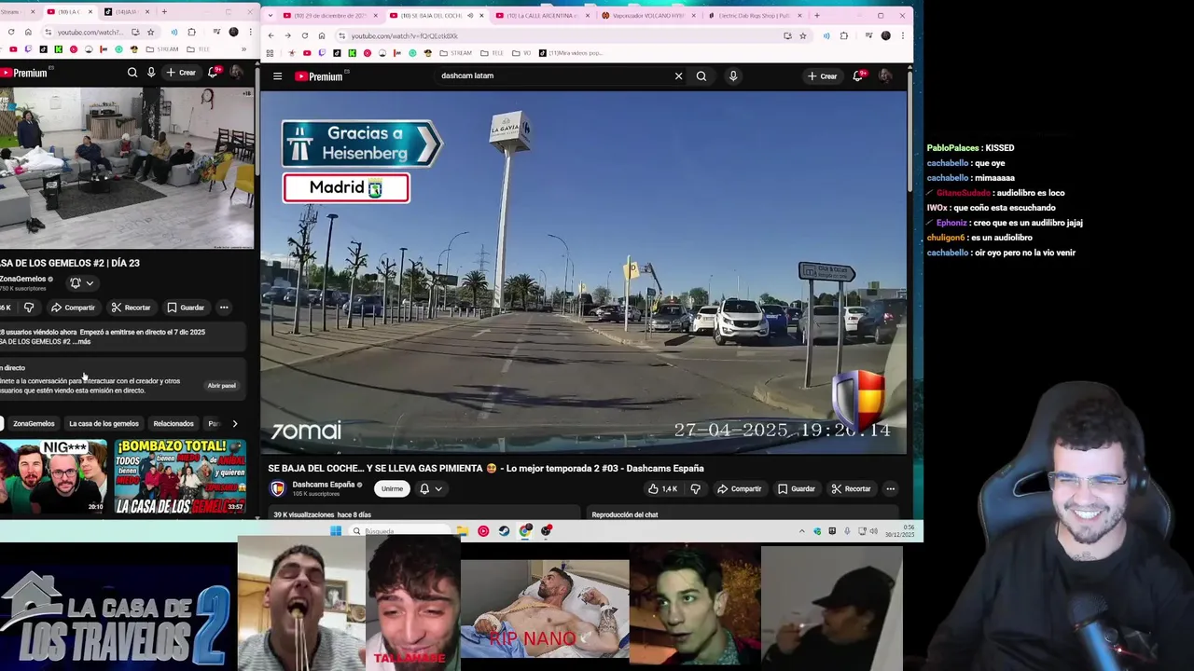Open more actions menu under dashcam video
Viewport: 1194px width, 671px height.
[x=890, y=488]
